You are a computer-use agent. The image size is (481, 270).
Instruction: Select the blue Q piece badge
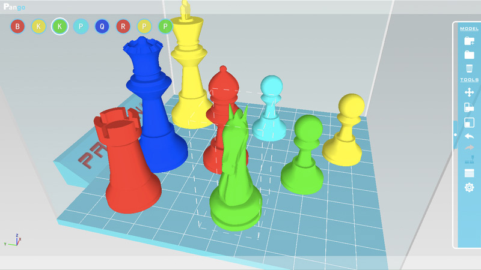102,26
